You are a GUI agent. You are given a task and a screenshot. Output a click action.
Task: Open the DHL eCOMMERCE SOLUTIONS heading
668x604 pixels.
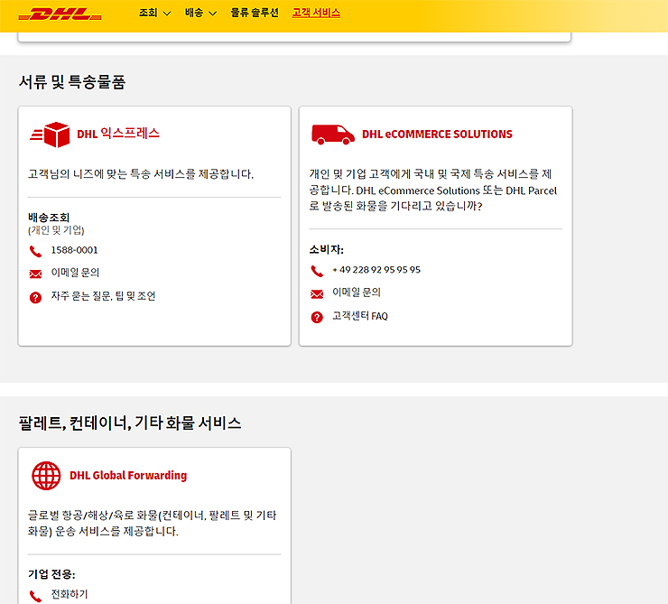pos(437,135)
